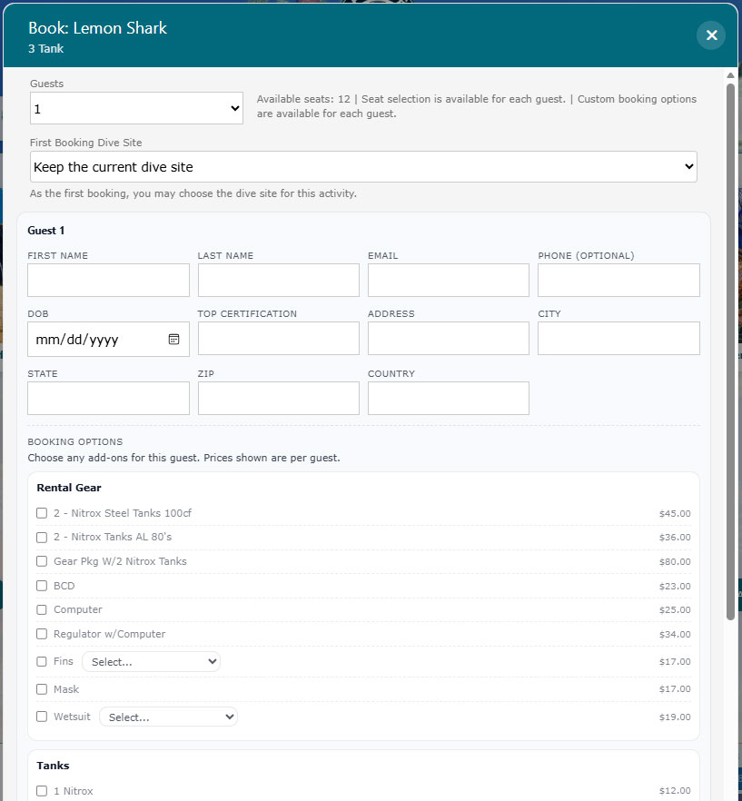
Task: Click the 3 Tank subtitle
Action: (x=46, y=48)
